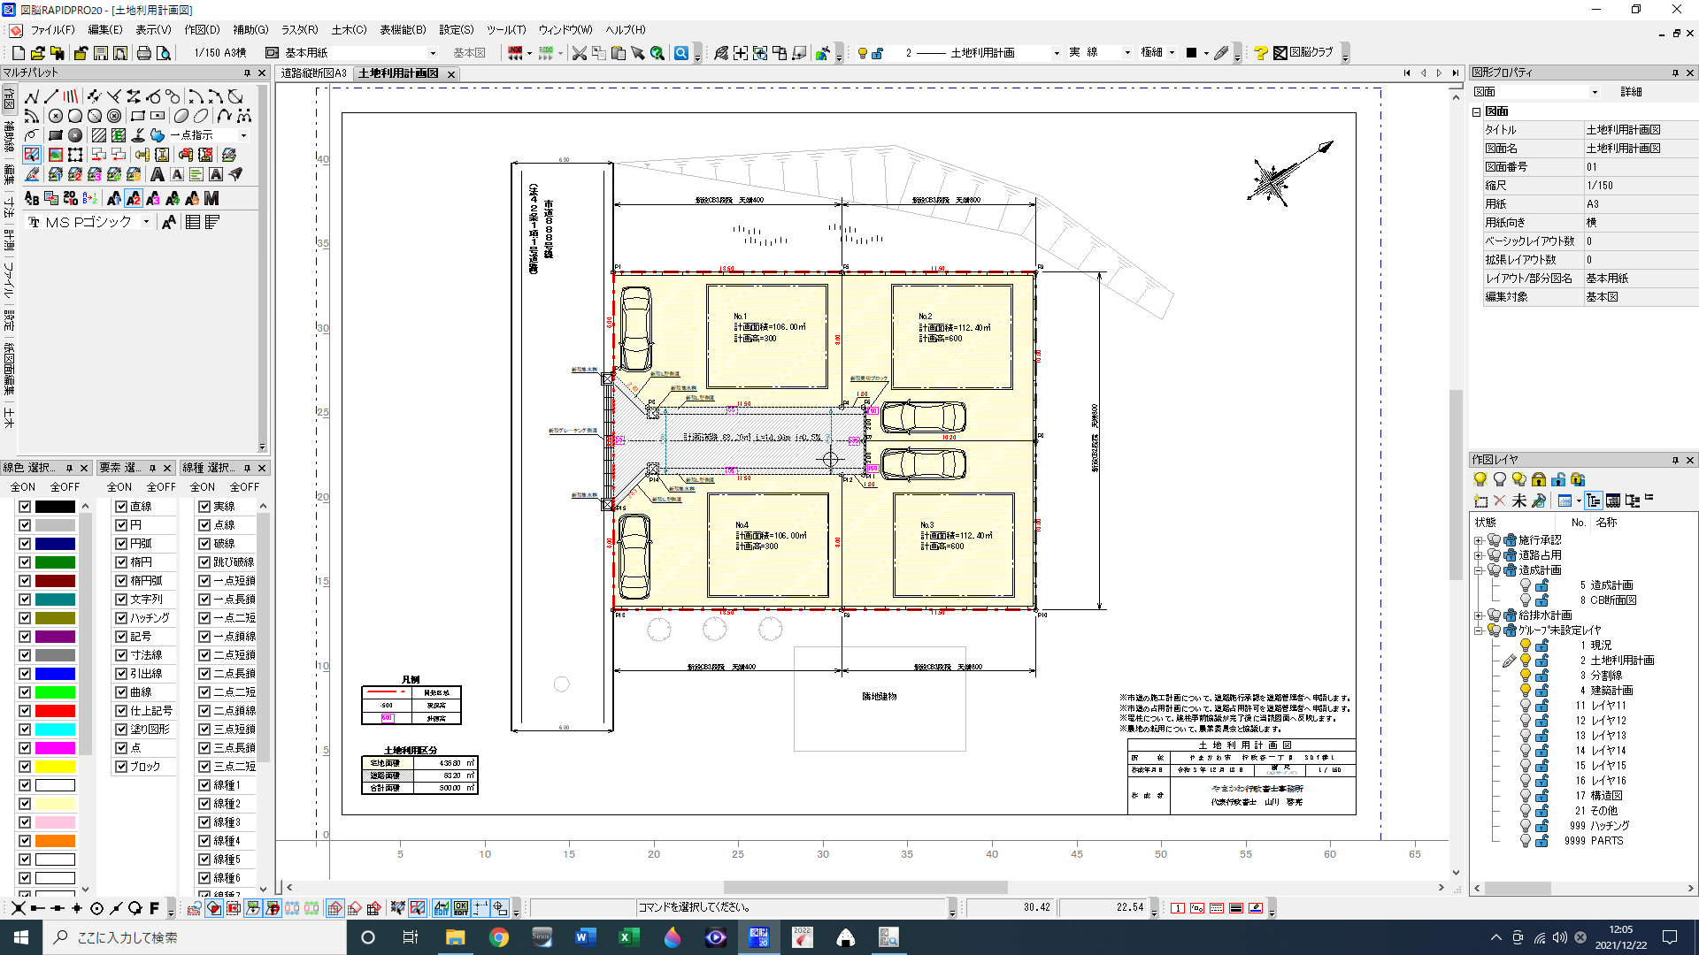Open the 土地利用計画 layer dropdown in toolbar
Image resolution: width=1699 pixels, height=955 pixels.
[1056, 53]
